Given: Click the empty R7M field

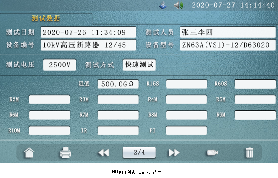Looking at the screenshot, I should 118,115.
